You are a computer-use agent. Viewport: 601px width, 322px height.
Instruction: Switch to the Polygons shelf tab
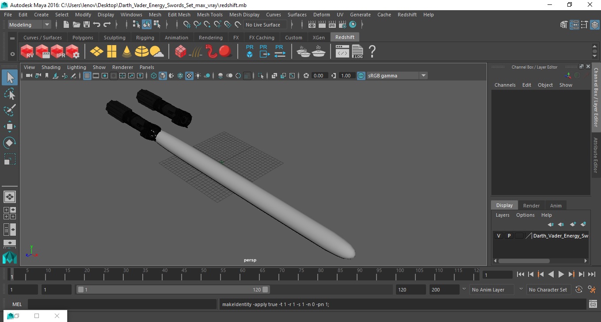coord(83,38)
